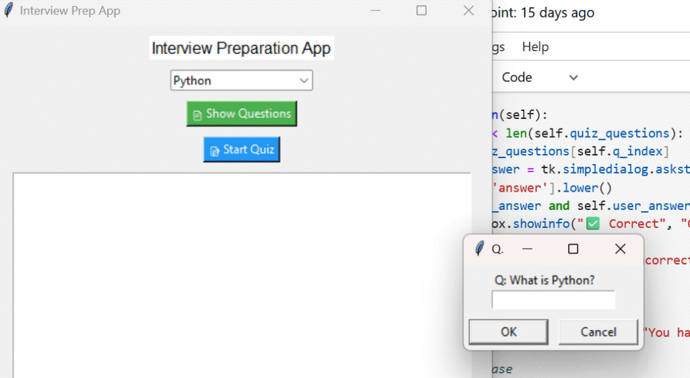Image resolution: width=690 pixels, height=378 pixels.
Task: Maximize the Interview Prep App window
Action: [x=421, y=11]
